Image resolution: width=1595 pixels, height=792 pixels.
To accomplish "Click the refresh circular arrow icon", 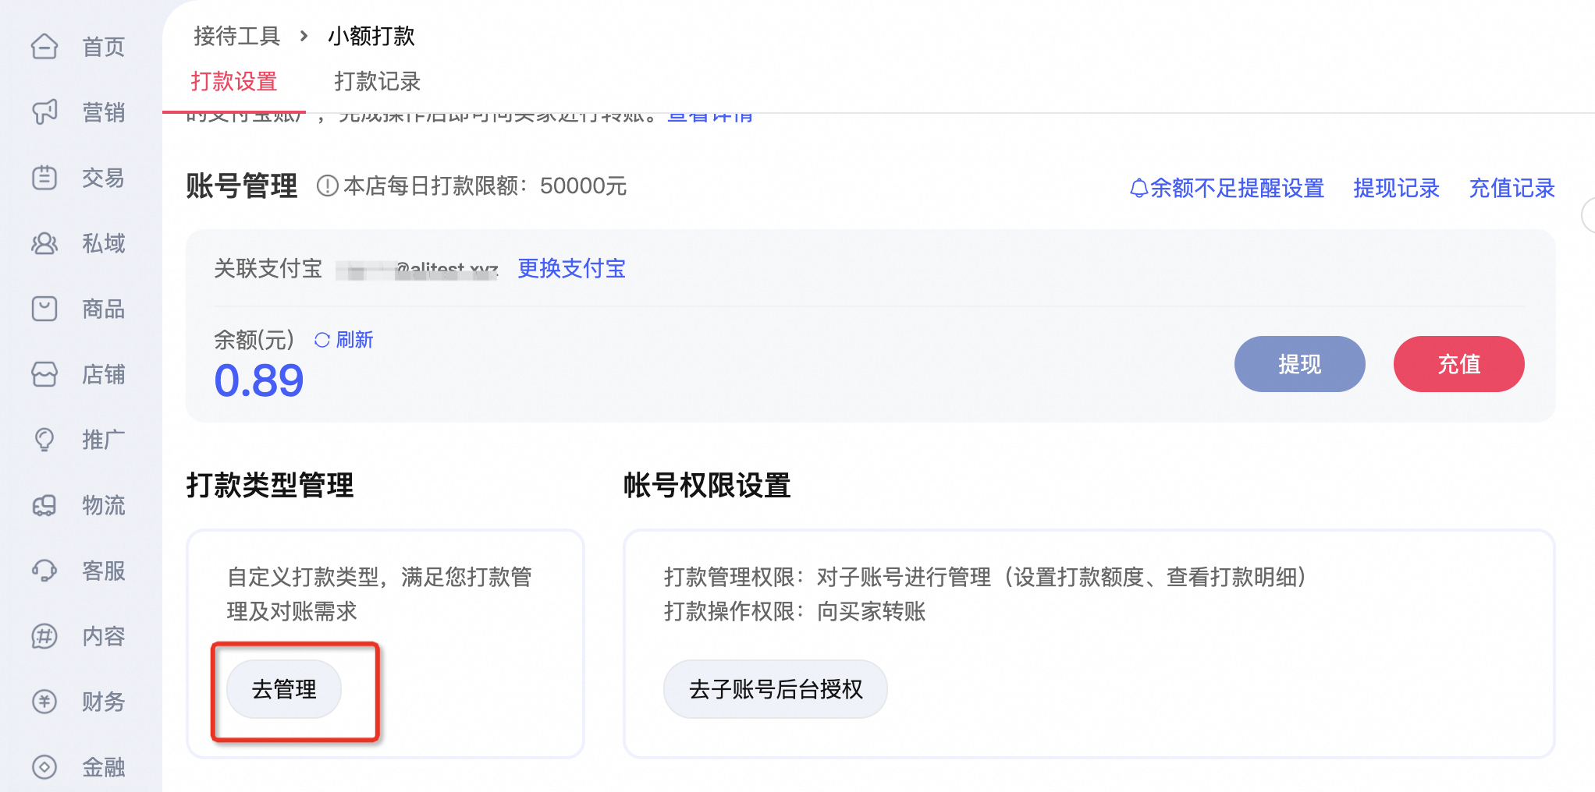I will click(x=322, y=340).
